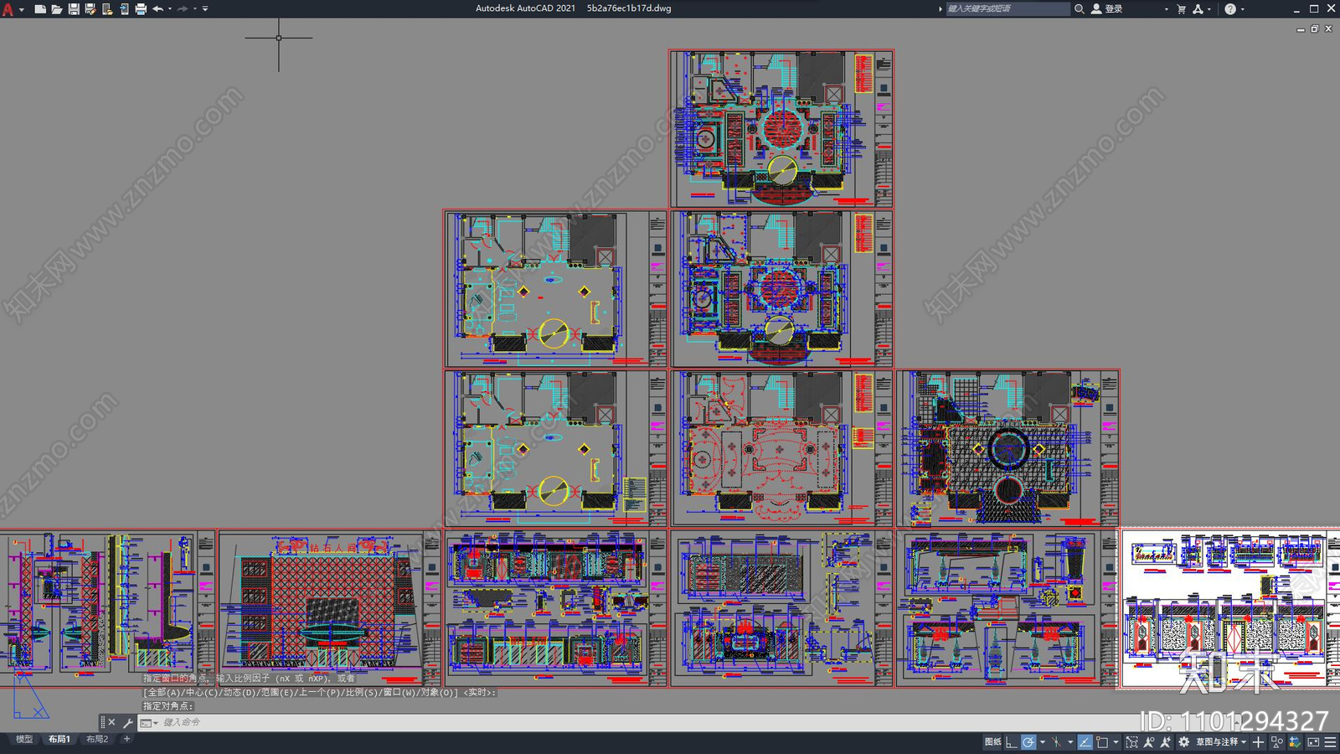Open from Web & Mobile icon

[107, 9]
